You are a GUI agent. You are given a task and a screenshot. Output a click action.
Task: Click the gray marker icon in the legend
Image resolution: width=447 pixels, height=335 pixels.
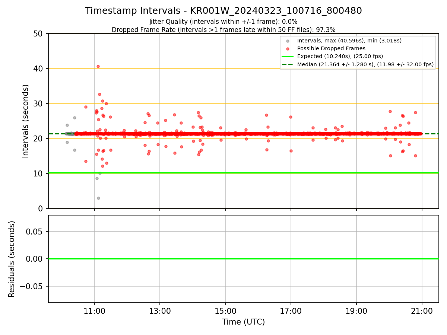(x=287, y=41)
